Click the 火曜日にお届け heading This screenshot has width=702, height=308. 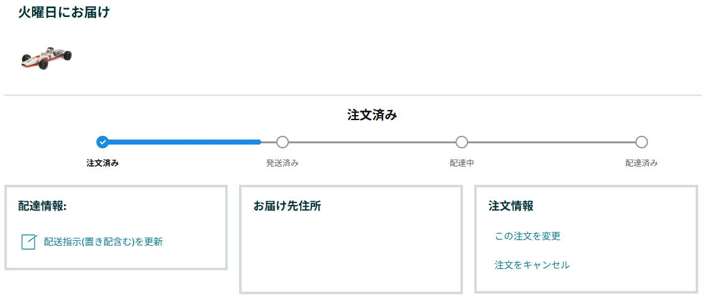64,13
